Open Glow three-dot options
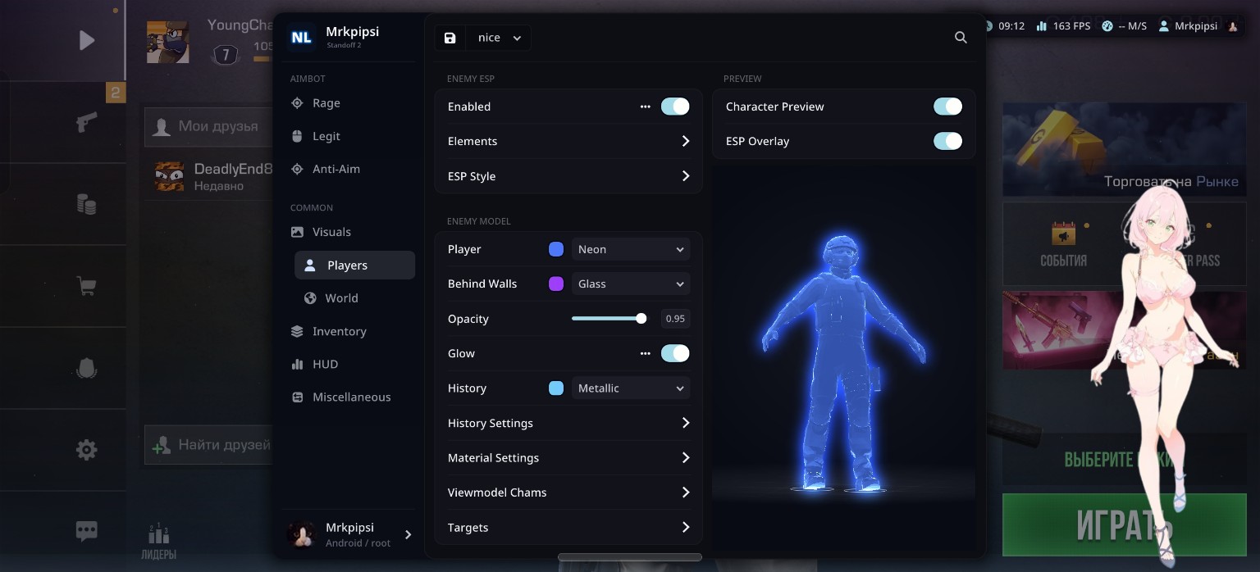The height and width of the screenshot is (572, 1260). click(x=645, y=353)
